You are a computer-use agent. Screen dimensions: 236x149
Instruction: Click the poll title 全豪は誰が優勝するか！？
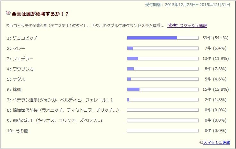40,14
